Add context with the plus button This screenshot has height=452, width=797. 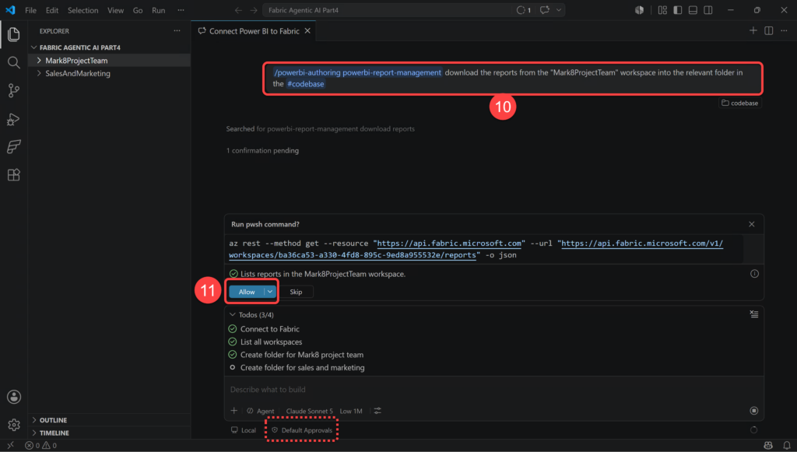coord(233,411)
